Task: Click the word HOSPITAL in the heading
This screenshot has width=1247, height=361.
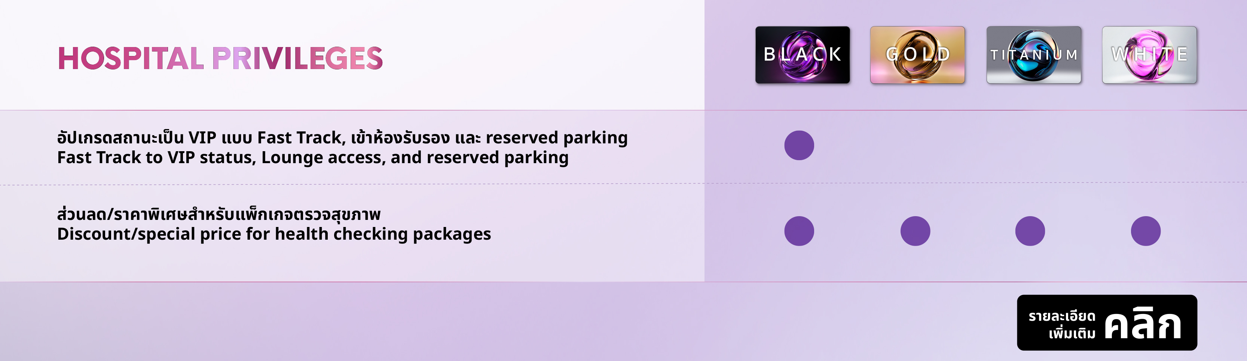Action: pyautogui.click(x=131, y=59)
